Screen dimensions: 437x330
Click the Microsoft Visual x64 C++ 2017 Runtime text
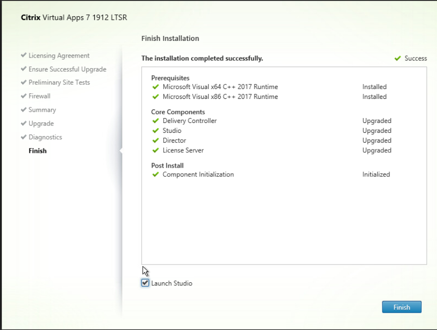click(220, 87)
